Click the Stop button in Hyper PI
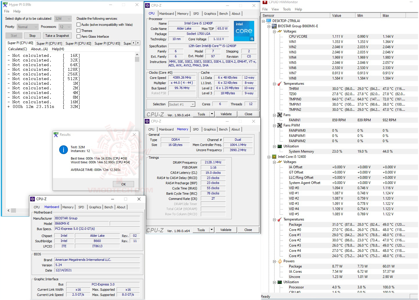Image resolution: width=419 pixels, height=300 pixels. (32, 36)
